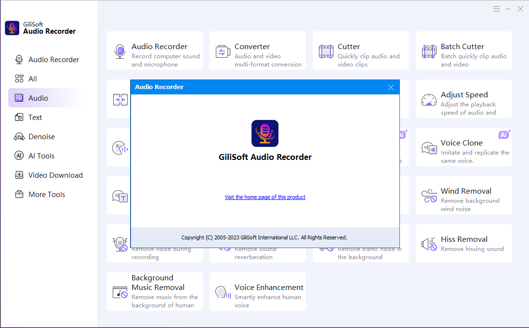Click the More Tools briefcase icon
Viewport: 529px width, 328px height.
point(19,195)
